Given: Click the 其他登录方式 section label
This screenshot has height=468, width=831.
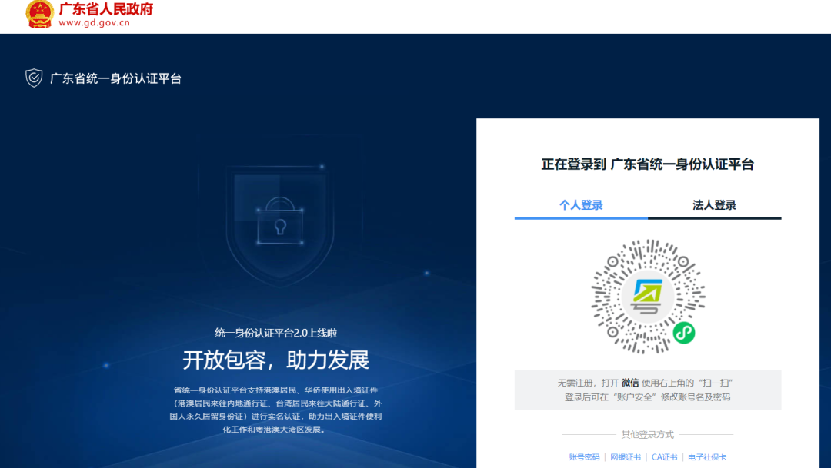Looking at the screenshot, I should (x=647, y=435).
